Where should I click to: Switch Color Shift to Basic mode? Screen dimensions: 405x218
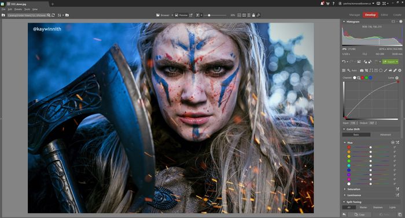tap(356, 134)
